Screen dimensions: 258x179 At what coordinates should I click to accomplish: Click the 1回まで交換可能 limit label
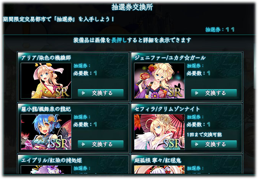204,135
